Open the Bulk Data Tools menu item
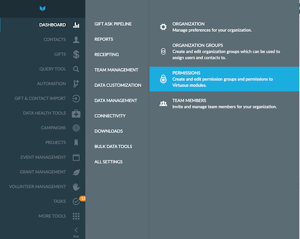The width and height of the screenshot is (300, 239). coord(113,147)
